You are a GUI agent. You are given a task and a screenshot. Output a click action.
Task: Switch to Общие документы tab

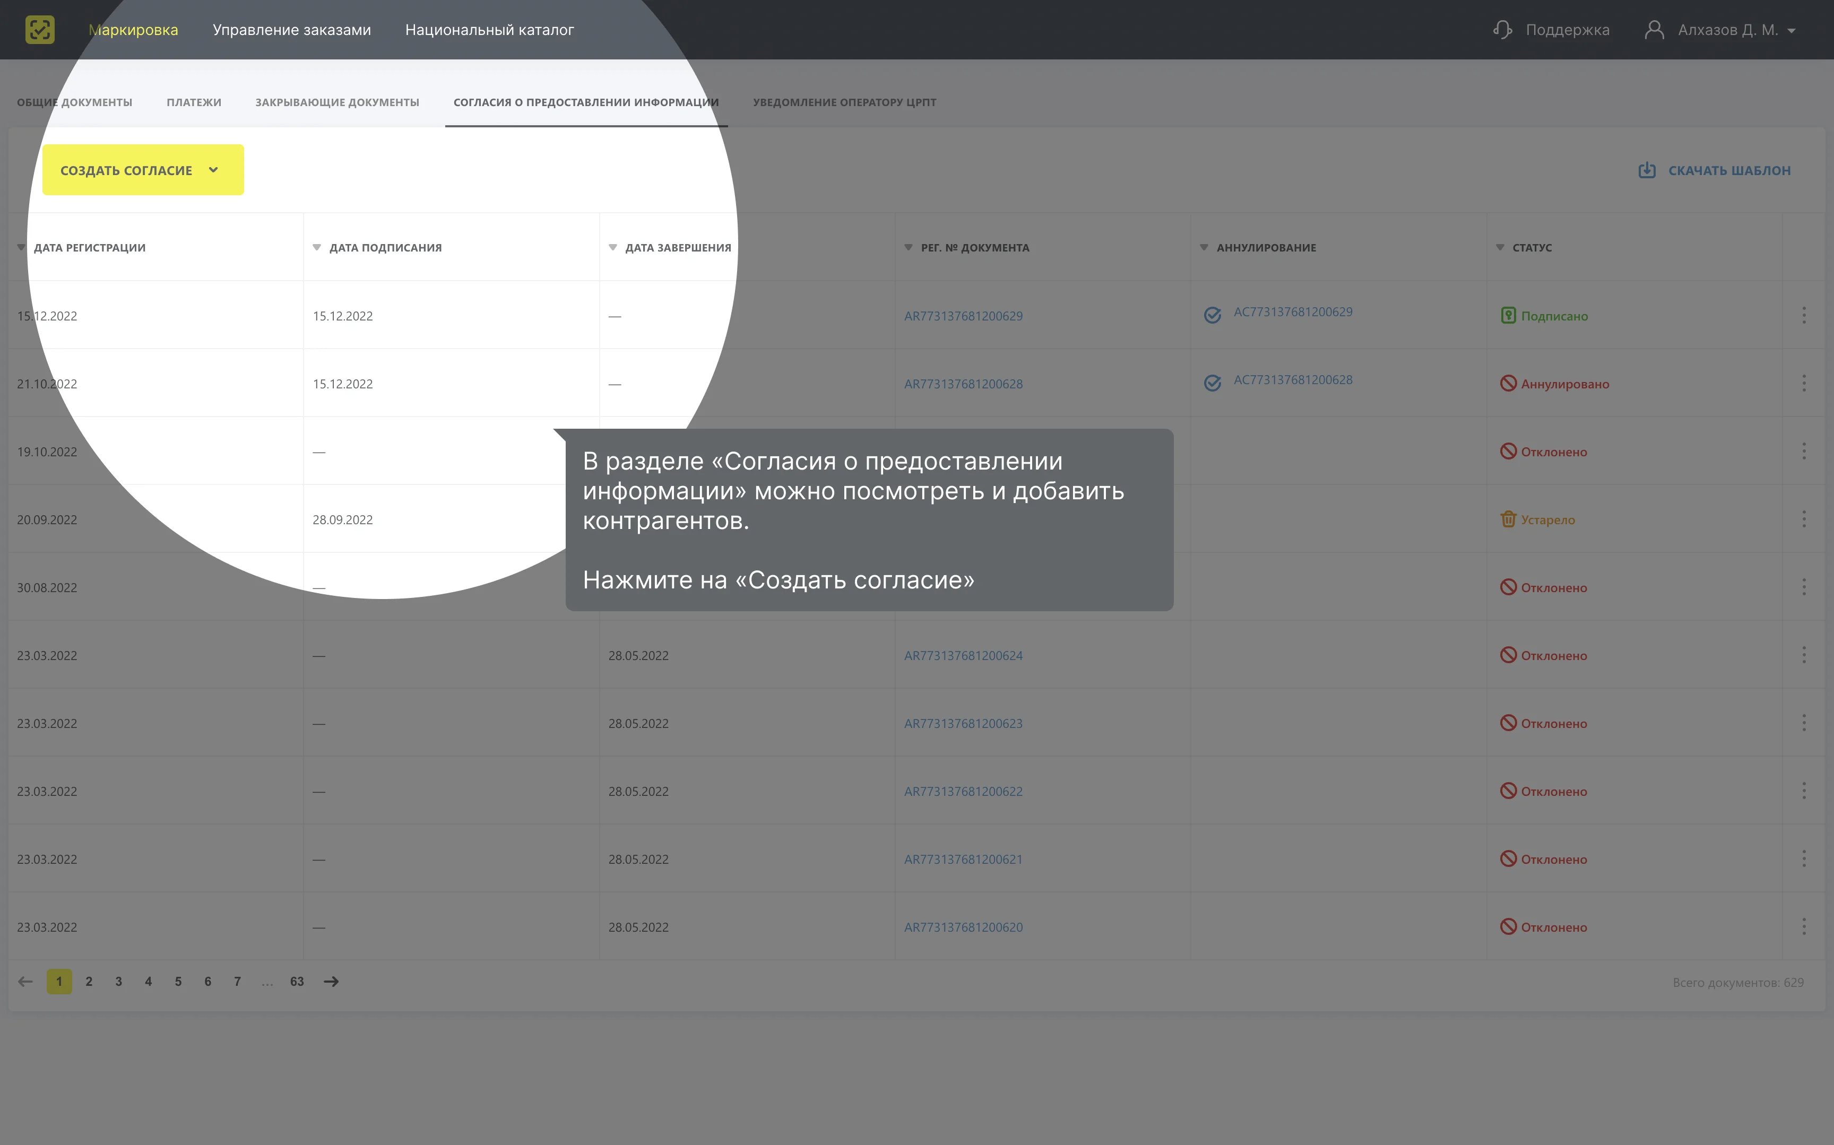point(74,102)
